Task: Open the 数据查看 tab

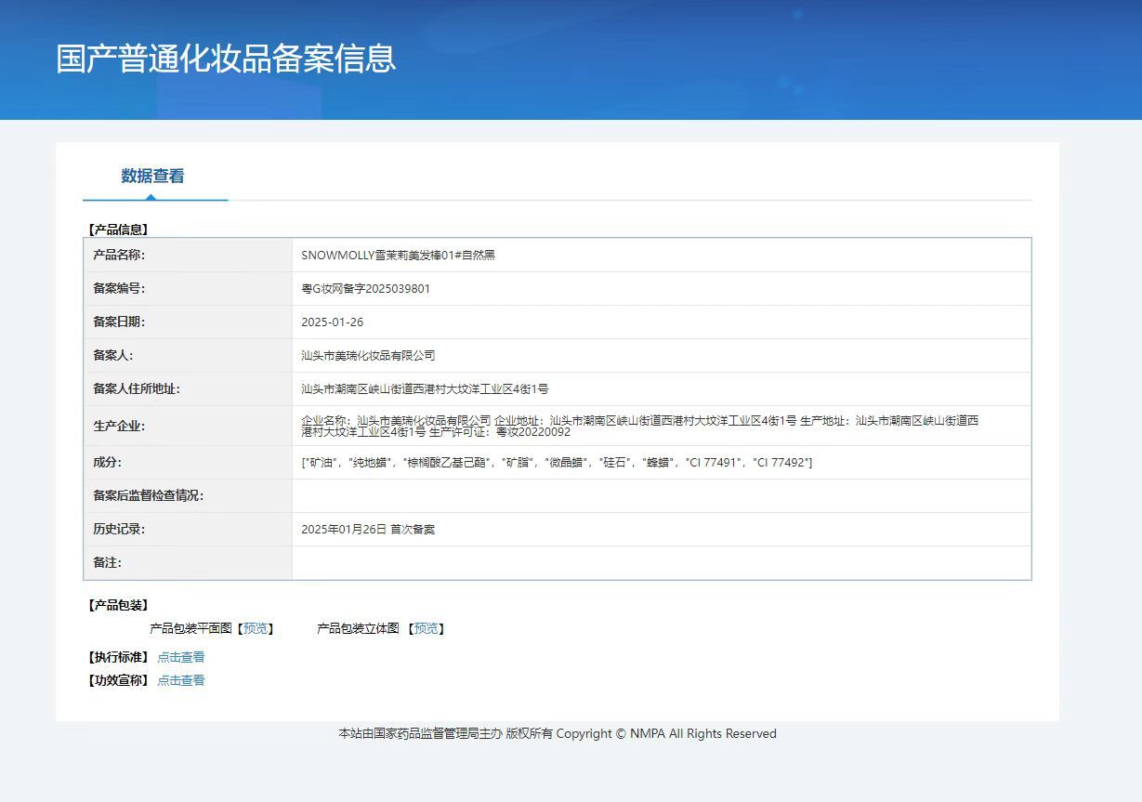Action: click(152, 176)
